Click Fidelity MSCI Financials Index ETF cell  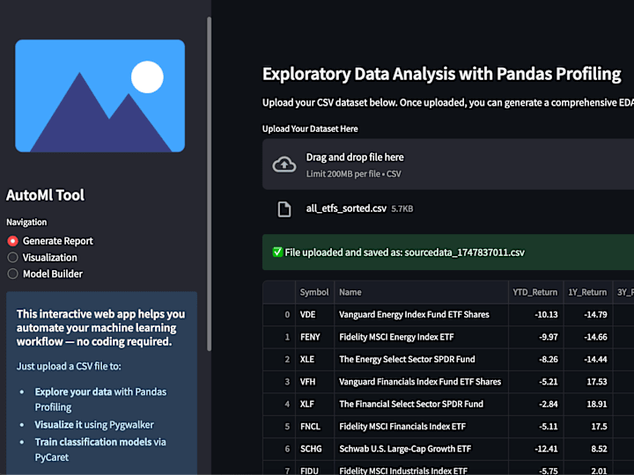(421, 427)
